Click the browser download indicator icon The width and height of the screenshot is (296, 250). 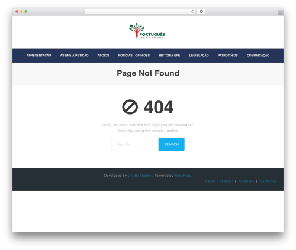pos(201,12)
